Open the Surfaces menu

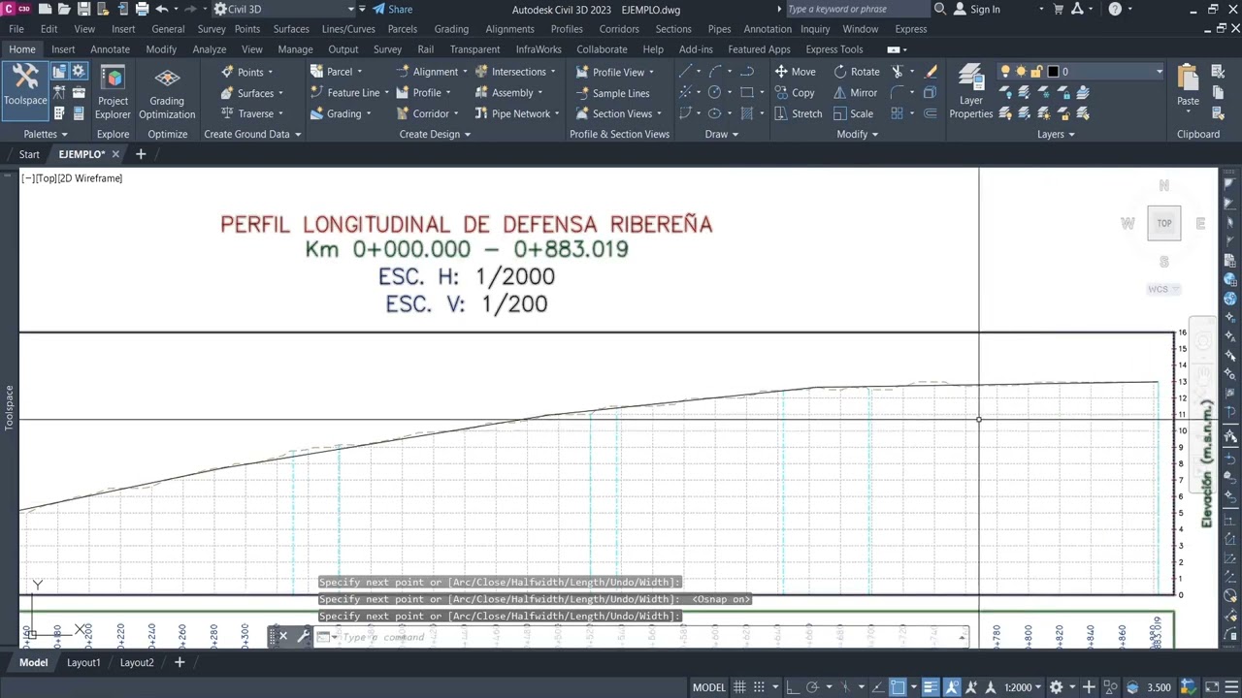pos(291,29)
